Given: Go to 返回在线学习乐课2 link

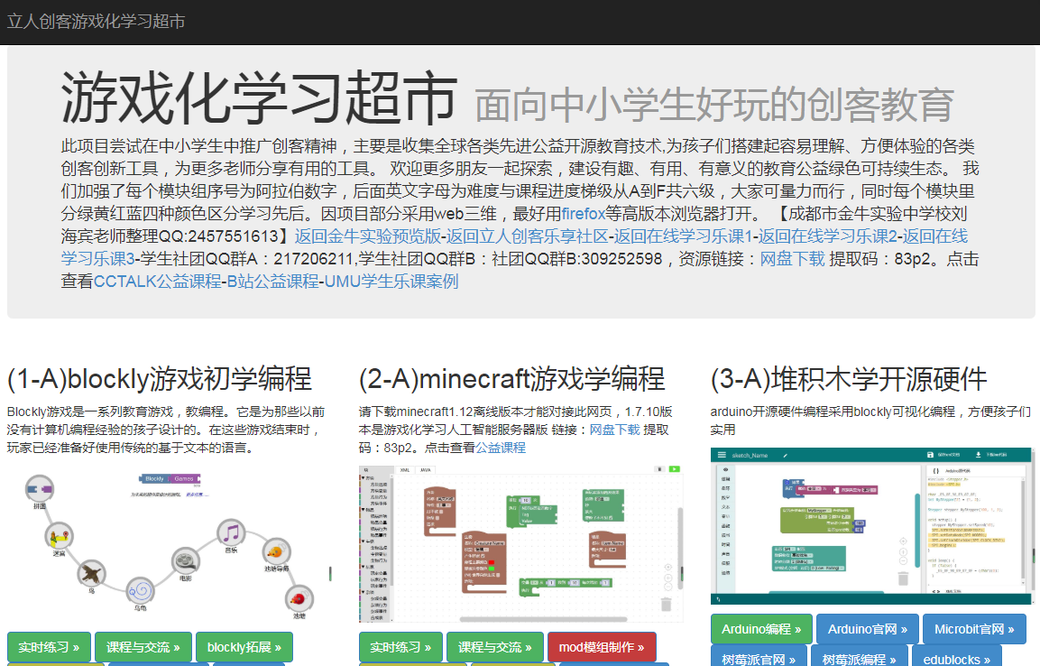Looking at the screenshot, I should tap(828, 236).
